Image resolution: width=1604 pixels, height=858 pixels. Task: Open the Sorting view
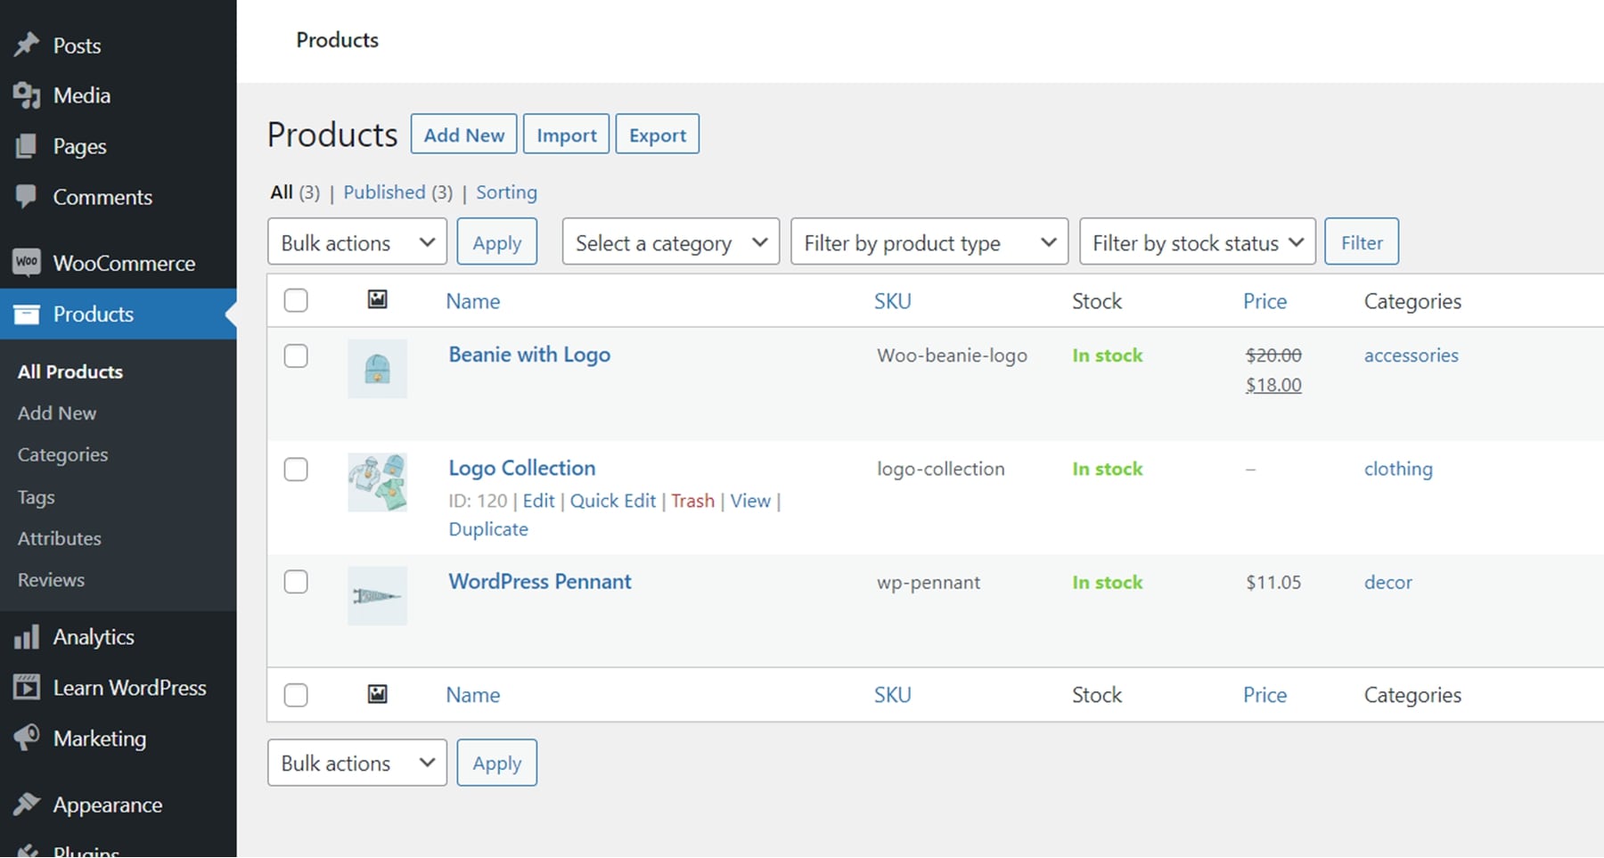click(506, 192)
